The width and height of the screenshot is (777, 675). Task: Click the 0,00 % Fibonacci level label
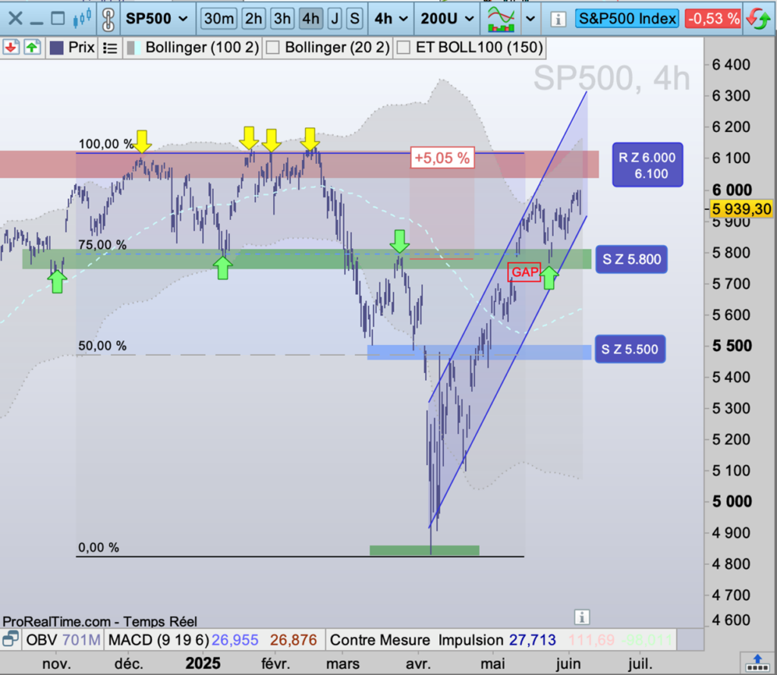99,548
